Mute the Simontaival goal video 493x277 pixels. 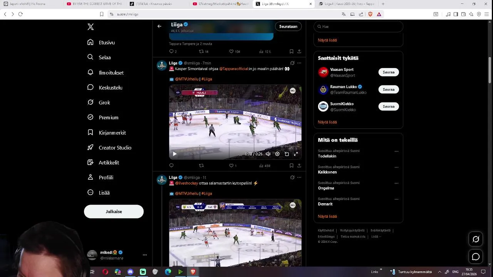point(268,154)
